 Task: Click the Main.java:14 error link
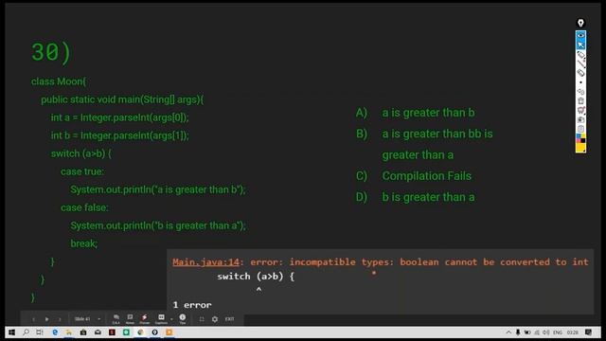pyautogui.click(x=205, y=262)
